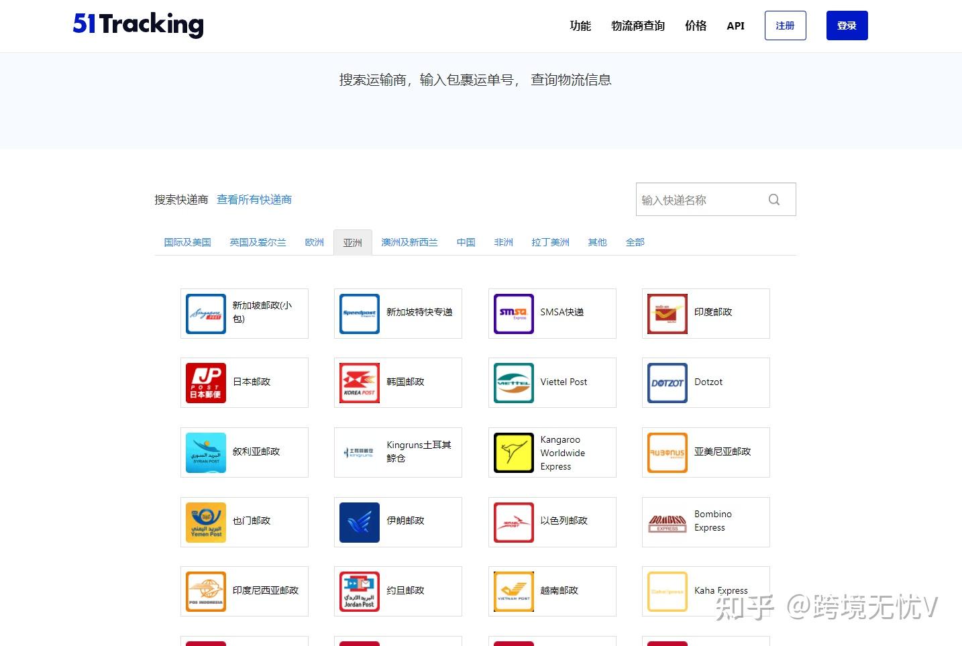Select the 欧洲 region tab
962x646 pixels.
pos(315,242)
